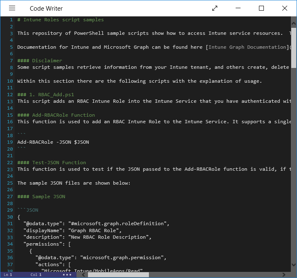Click the 'microsoft.graph.permission' odata type line

pos(101,258)
